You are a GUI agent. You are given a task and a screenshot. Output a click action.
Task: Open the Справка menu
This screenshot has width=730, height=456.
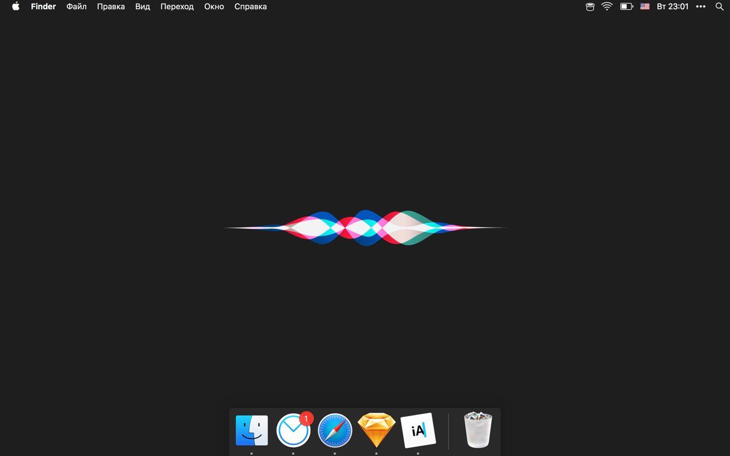[250, 7]
